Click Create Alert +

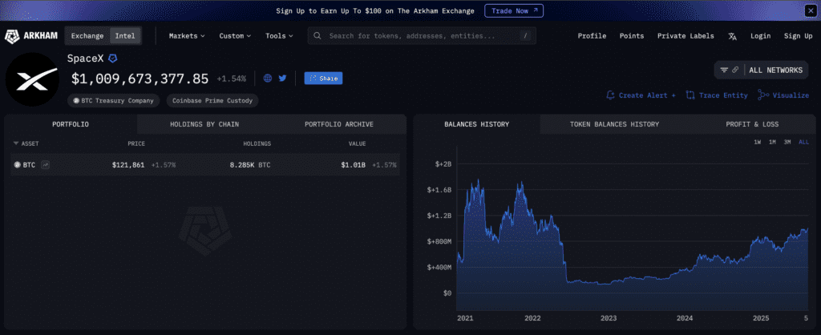[641, 95]
